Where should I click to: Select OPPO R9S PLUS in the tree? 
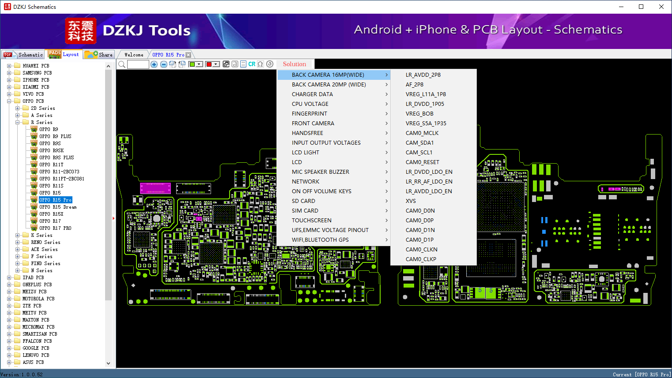tap(57, 157)
